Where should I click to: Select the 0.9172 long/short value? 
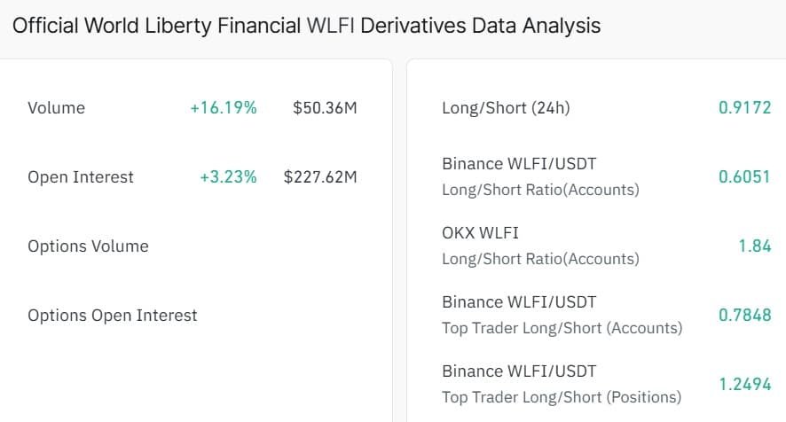[x=745, y=107]
